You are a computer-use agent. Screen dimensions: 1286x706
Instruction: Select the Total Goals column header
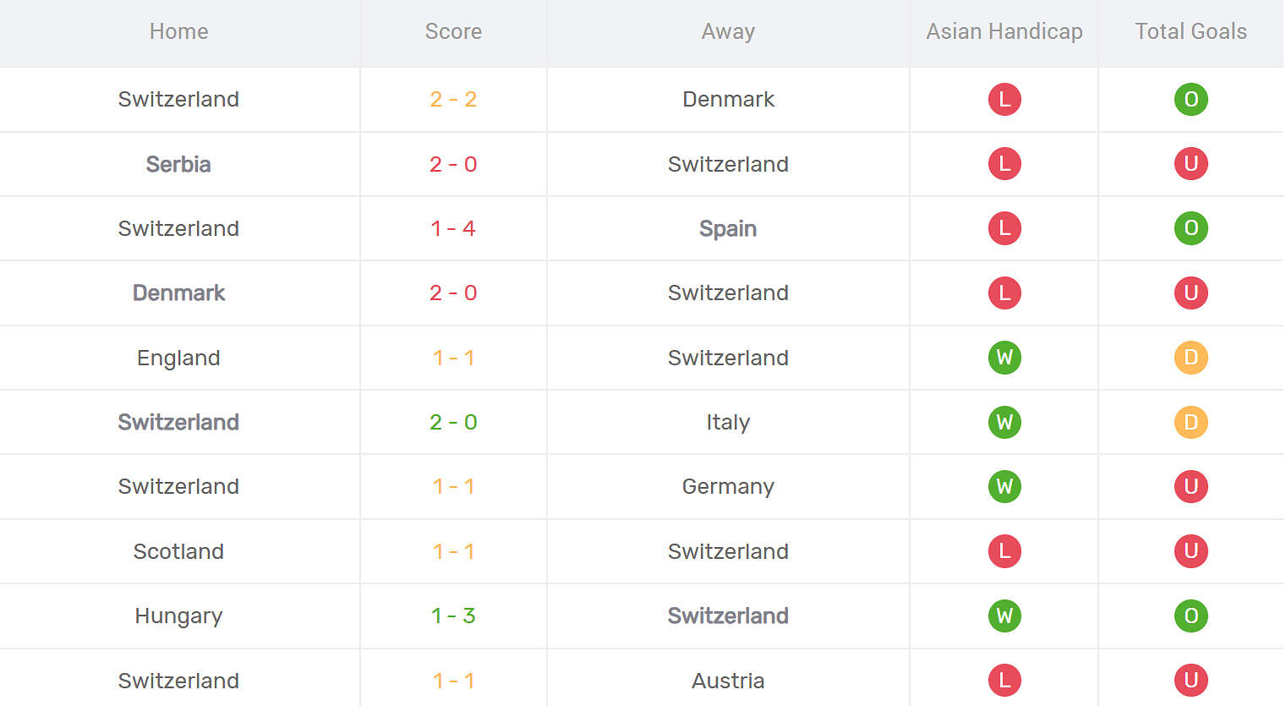click(x=1190, y=31)
